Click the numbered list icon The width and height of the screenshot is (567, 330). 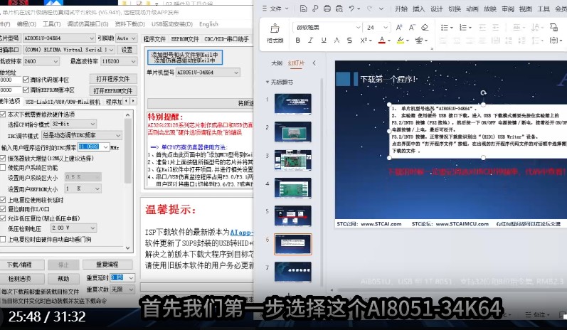coord(463,27)
